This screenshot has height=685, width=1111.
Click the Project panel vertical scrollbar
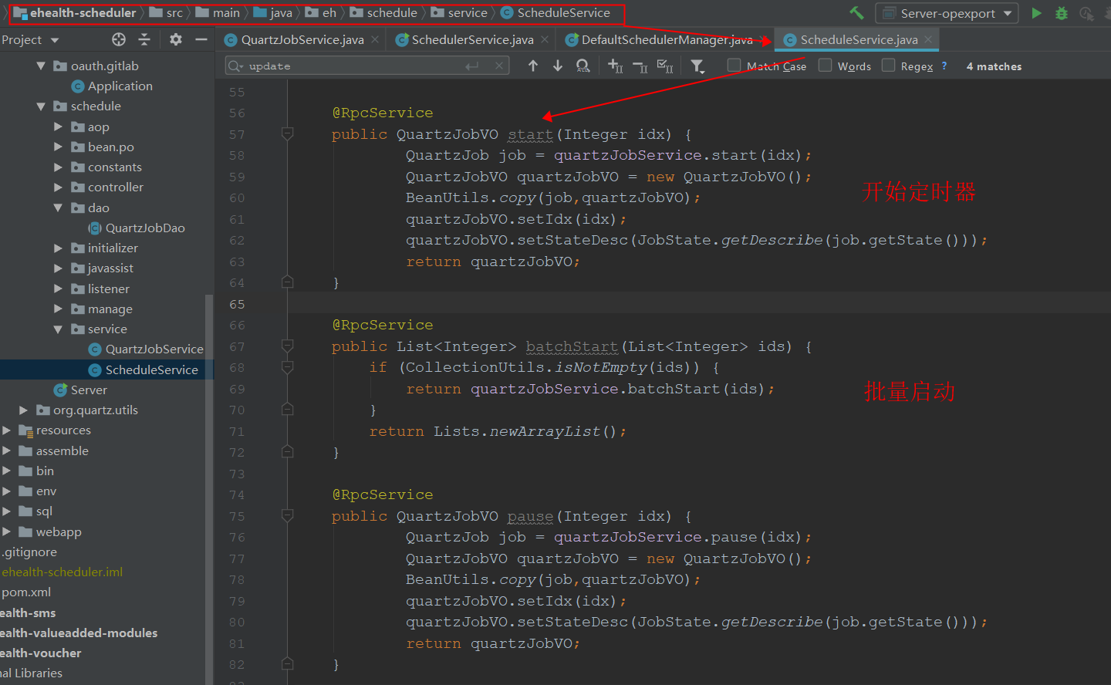[209, 489]
